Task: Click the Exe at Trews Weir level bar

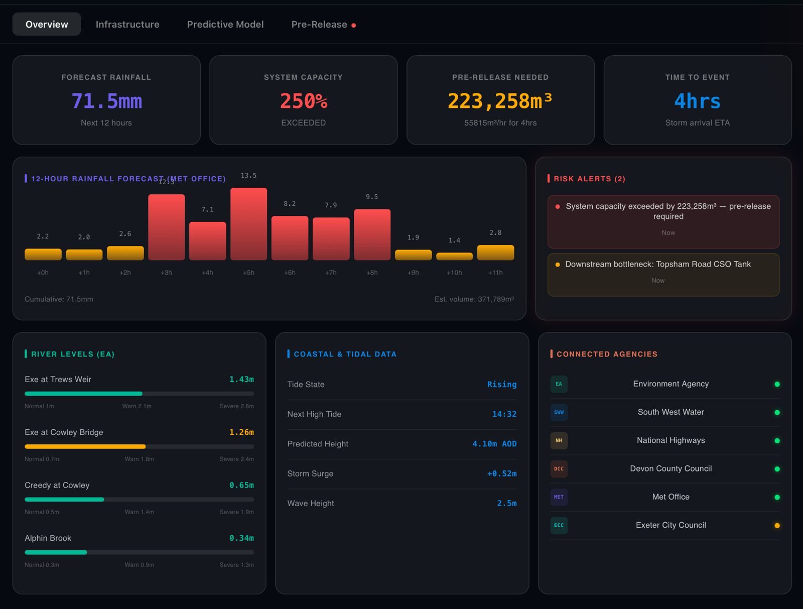Action: coord(139,394)
